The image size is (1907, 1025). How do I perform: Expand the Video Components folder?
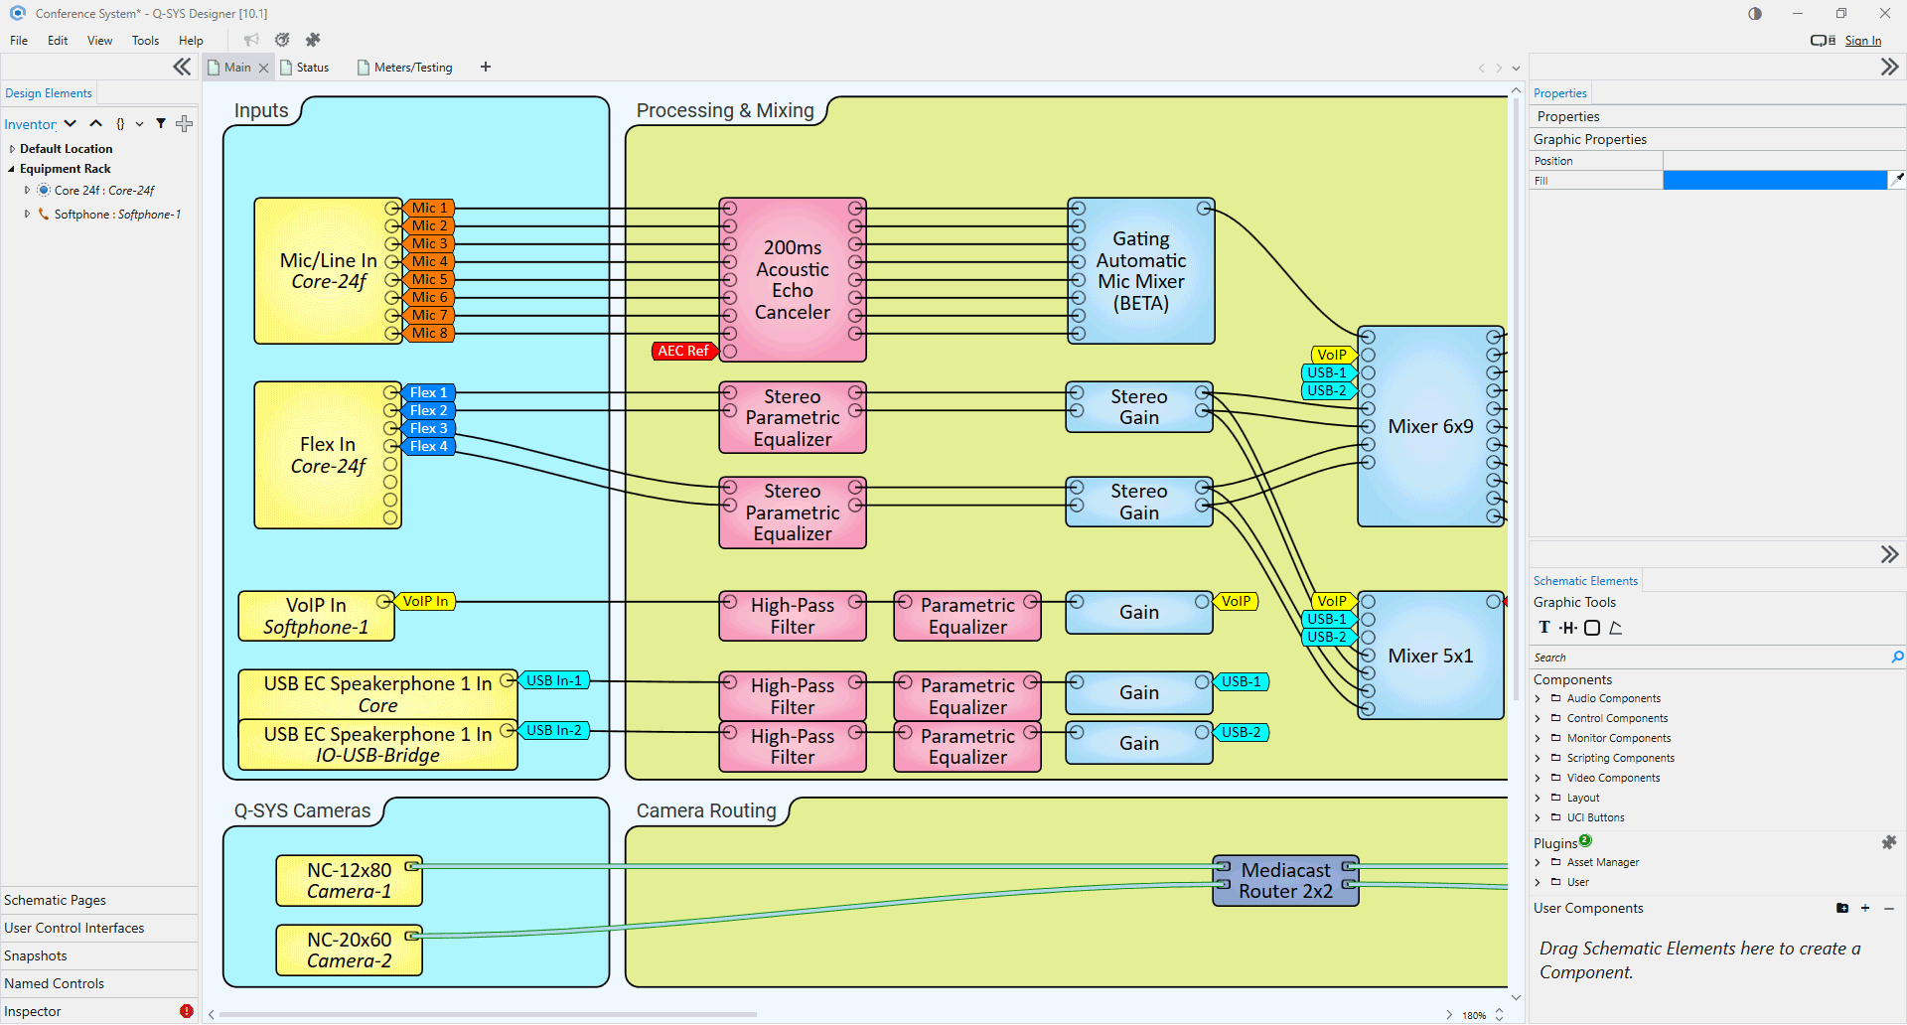pos(1539,779)
